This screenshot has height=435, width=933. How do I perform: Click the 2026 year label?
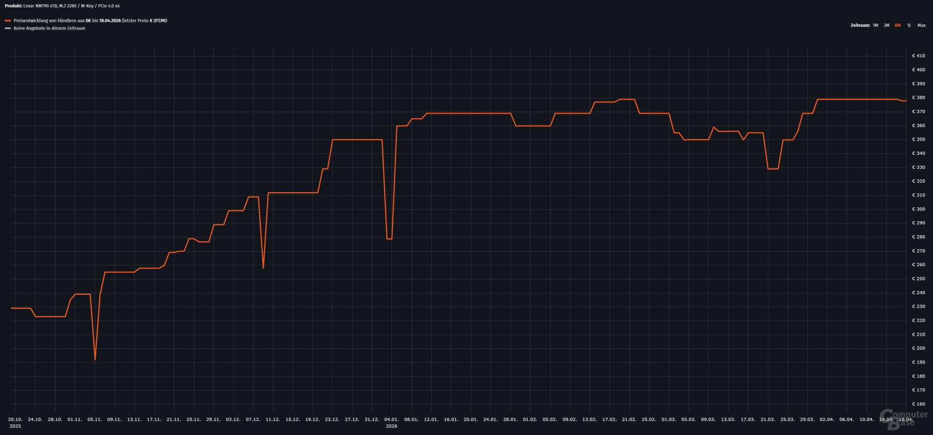[x=391, y=426]
